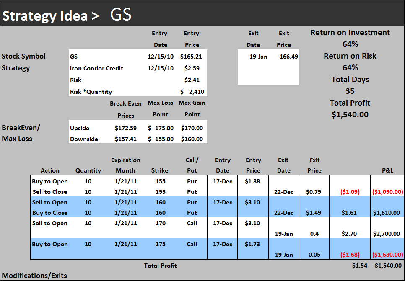
Task: Select "Sell to Open" in the 170 Call row
Action: [50, 223]
